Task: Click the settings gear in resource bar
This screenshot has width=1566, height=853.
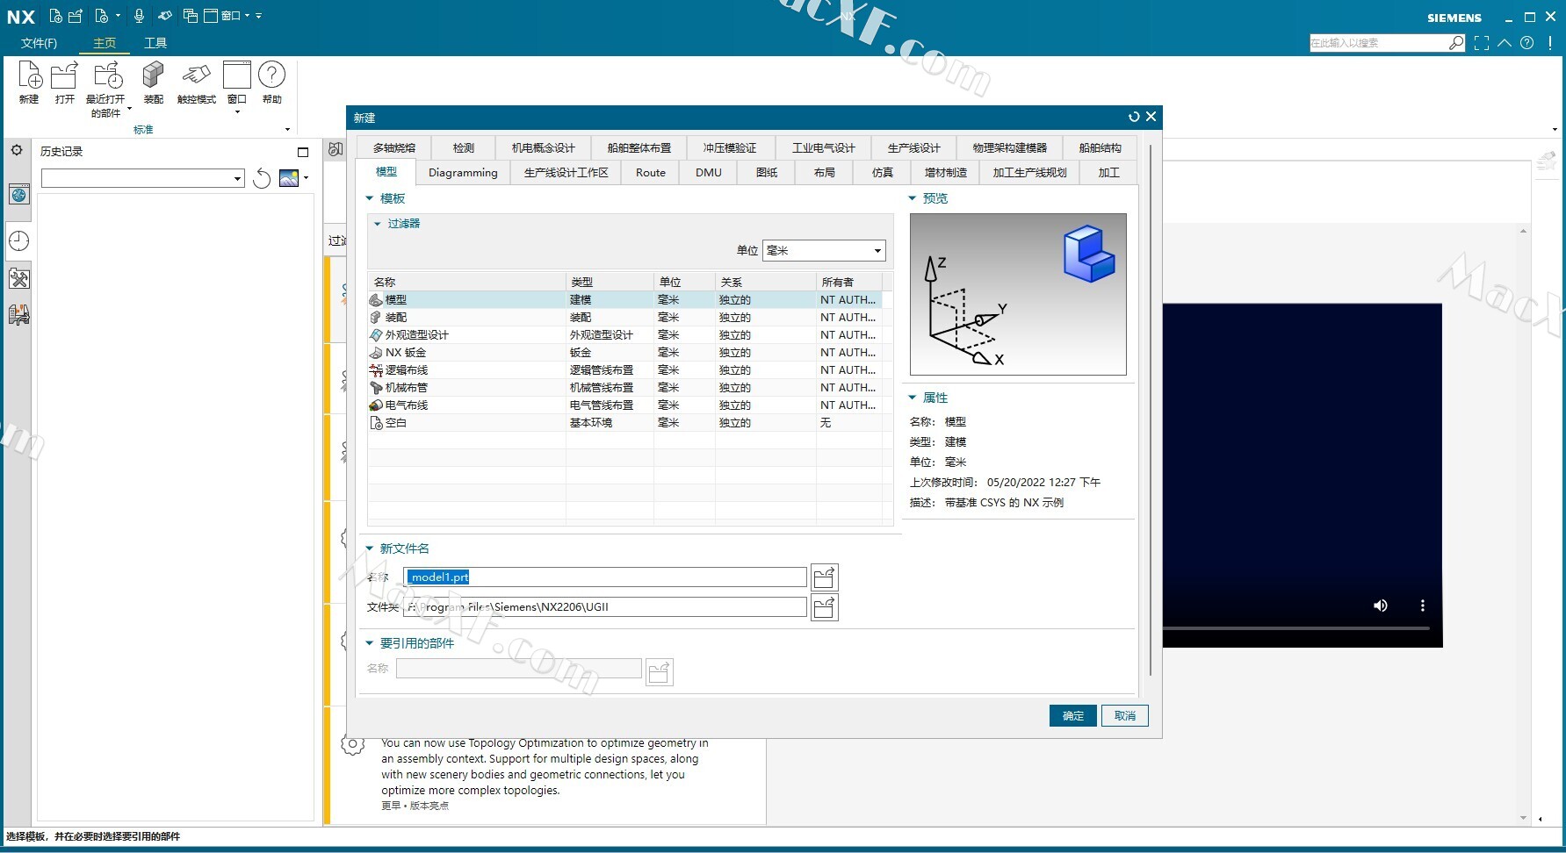Action: [x=17, y=151]
